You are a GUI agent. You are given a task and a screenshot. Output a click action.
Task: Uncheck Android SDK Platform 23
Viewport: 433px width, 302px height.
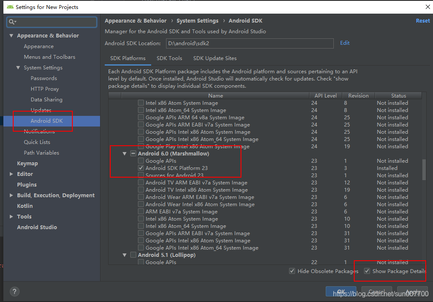tap(141, 168)
